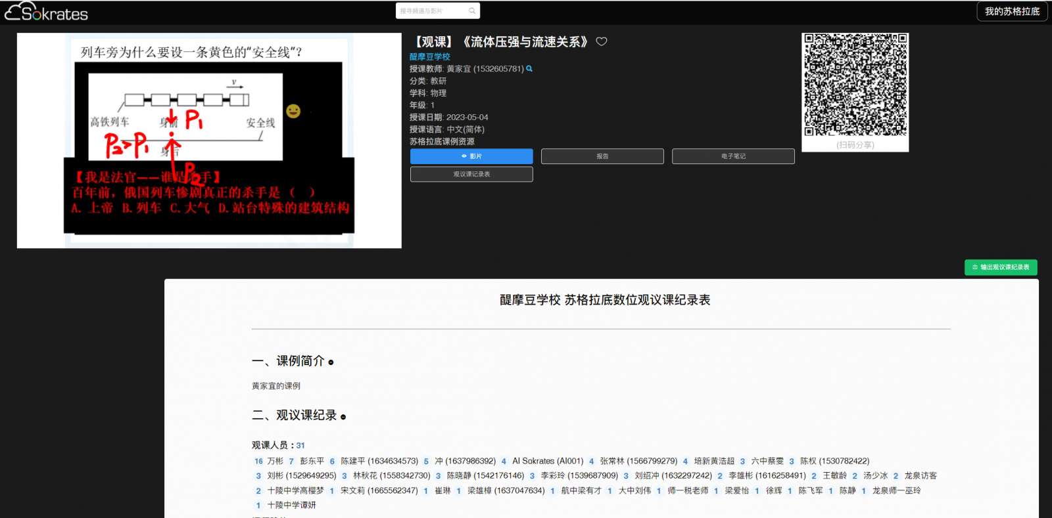This screenshot has width=1052, height=518.
Task: Click the QR code for sharing
Action: 855,85
